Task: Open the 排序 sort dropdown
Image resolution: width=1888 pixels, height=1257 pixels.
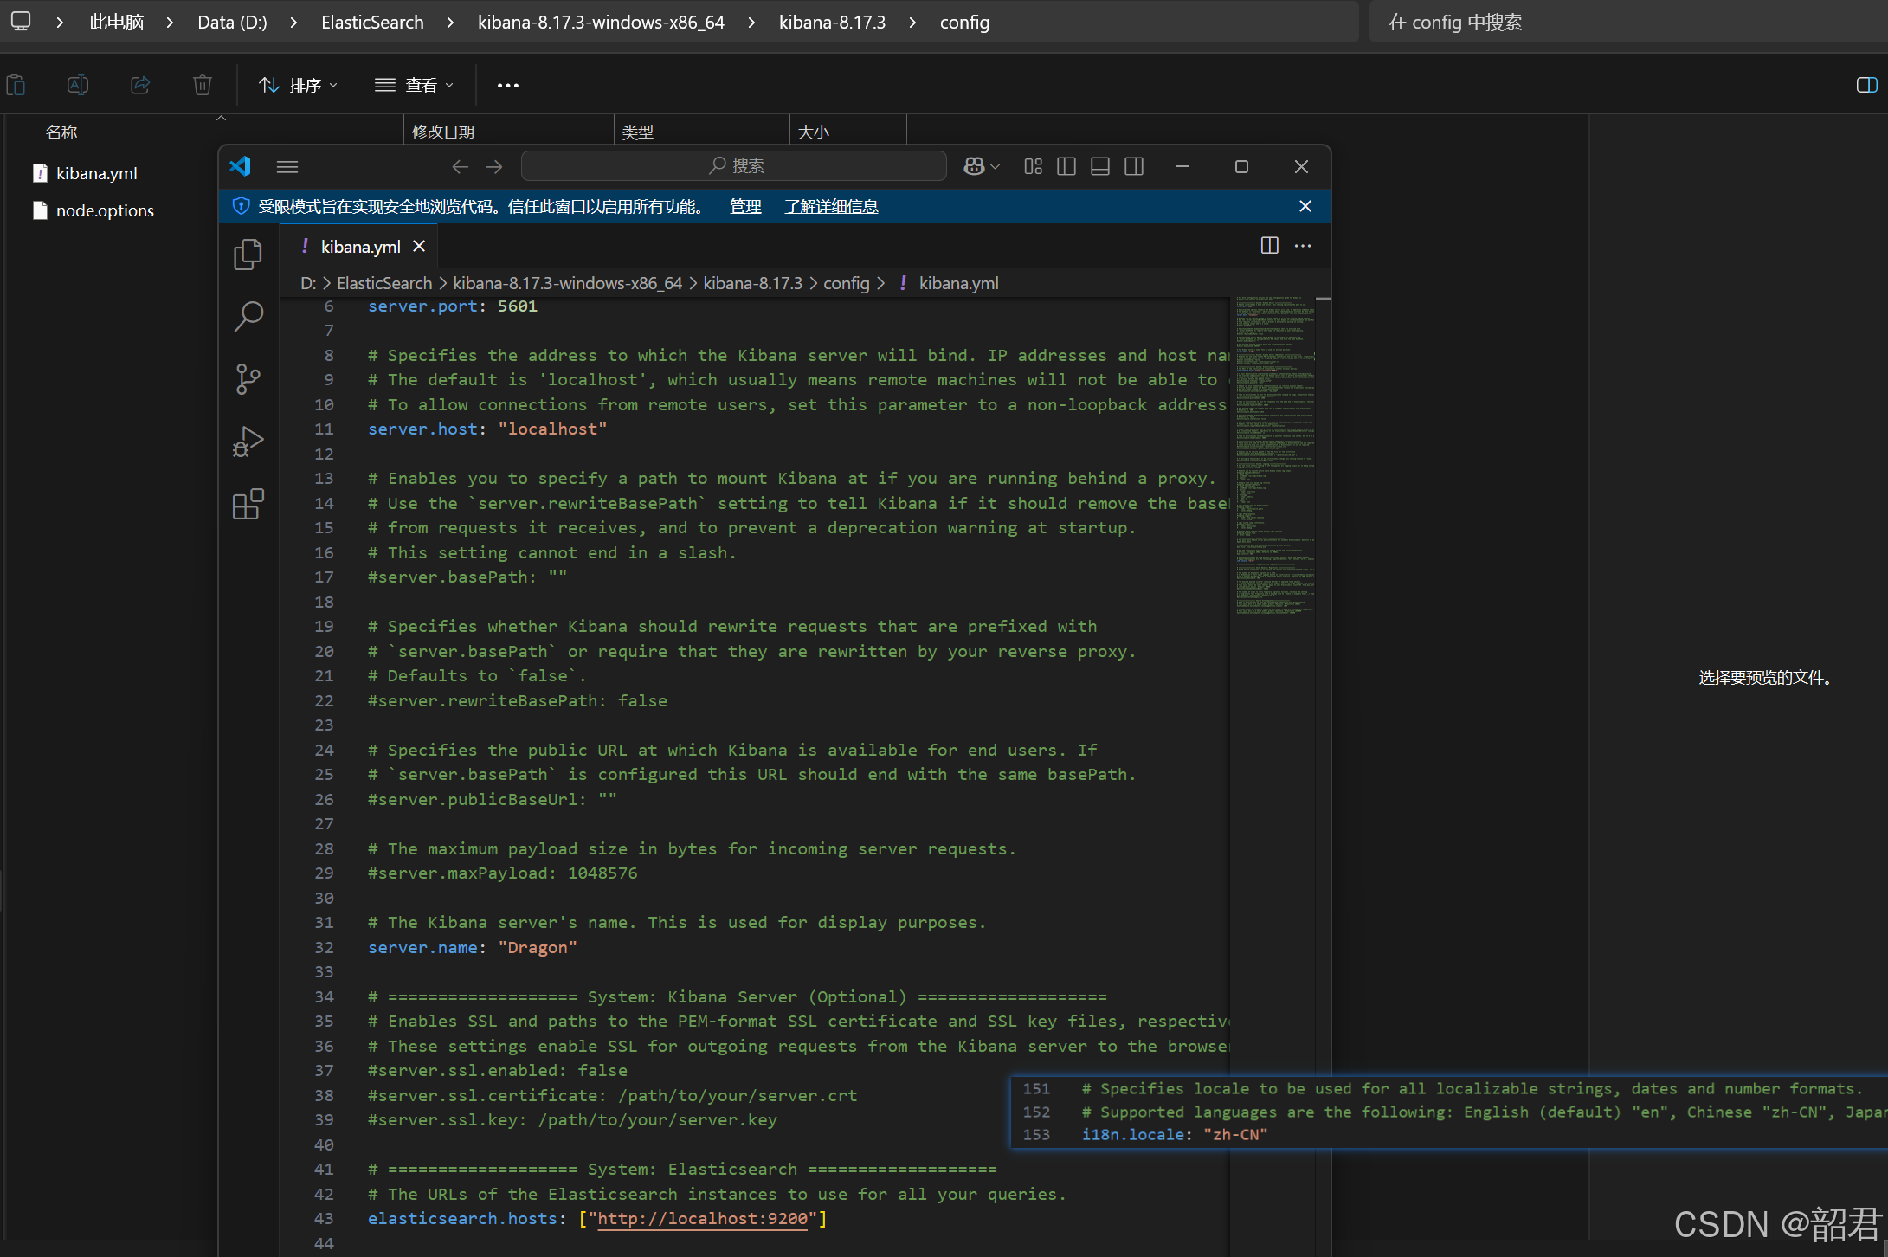Action: (x=299, y=85)
